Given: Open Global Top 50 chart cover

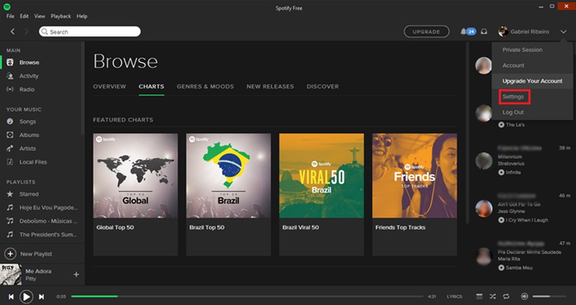Looking at the screenshot, I should pos(135,176).
